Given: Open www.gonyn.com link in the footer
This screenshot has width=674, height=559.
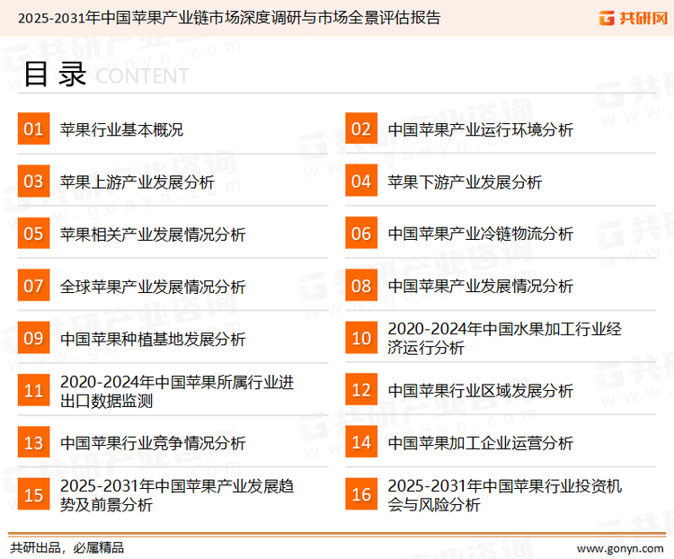Looking at the screenshot, I should click(x=620, y=549).
